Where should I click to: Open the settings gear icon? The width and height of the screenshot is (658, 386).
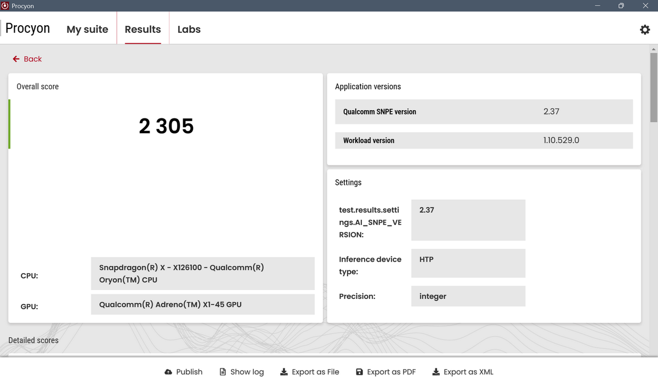coord(645,30)
